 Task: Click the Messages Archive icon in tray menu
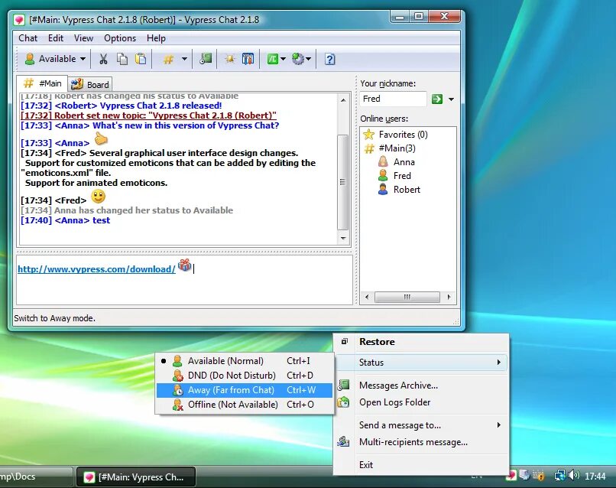coord(343,385)
